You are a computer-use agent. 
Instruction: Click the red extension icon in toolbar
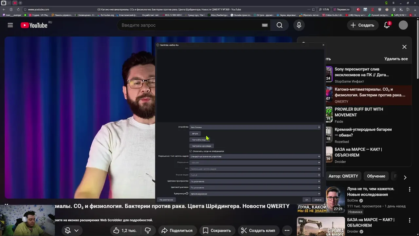click(x=358, y=10)
